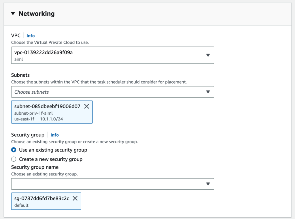
Task: Open the Info link beside Security group
Action: pos(54,135)
